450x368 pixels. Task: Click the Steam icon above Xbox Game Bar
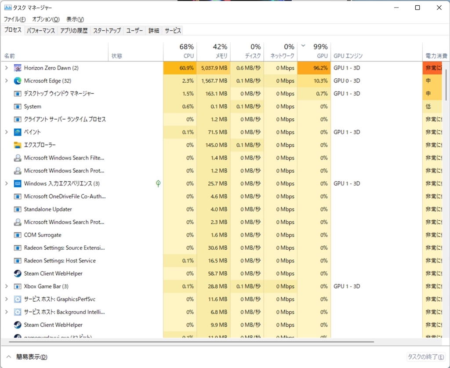18,273
